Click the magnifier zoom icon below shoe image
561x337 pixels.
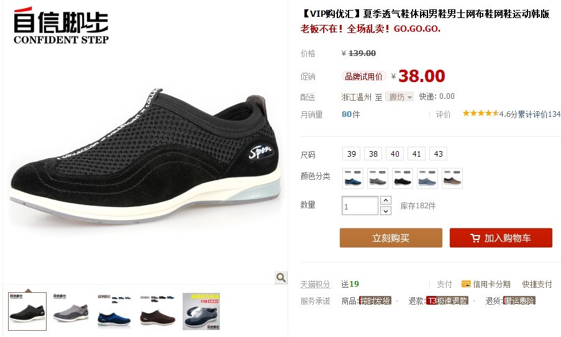click(281, 277)
